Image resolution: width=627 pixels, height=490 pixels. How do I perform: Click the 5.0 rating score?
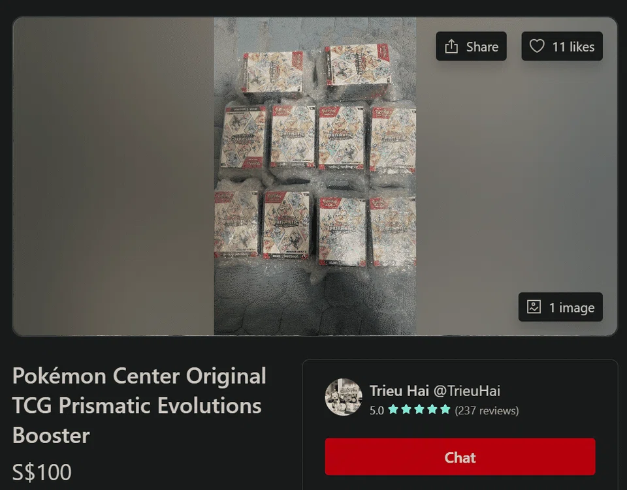point(377,410)
